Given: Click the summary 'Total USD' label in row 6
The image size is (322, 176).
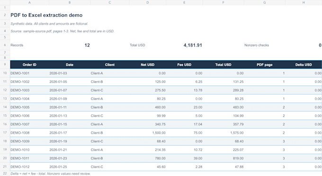Looking at the screenshot, I should point(137,45).
